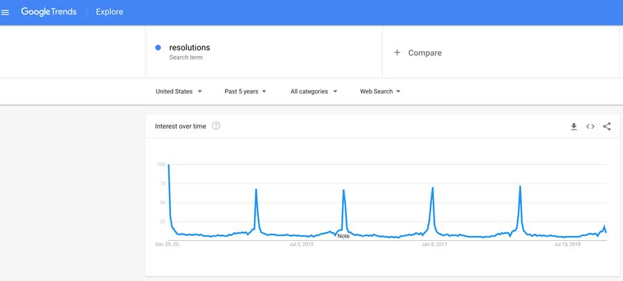
Task: Open the Past 5 years time range dropdown
Action: (245, 91)
